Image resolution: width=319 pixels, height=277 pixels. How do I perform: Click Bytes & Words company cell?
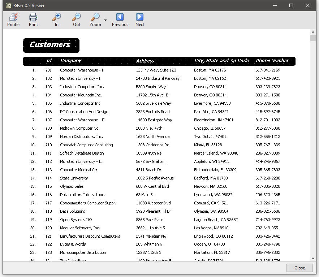coord(73,244)
